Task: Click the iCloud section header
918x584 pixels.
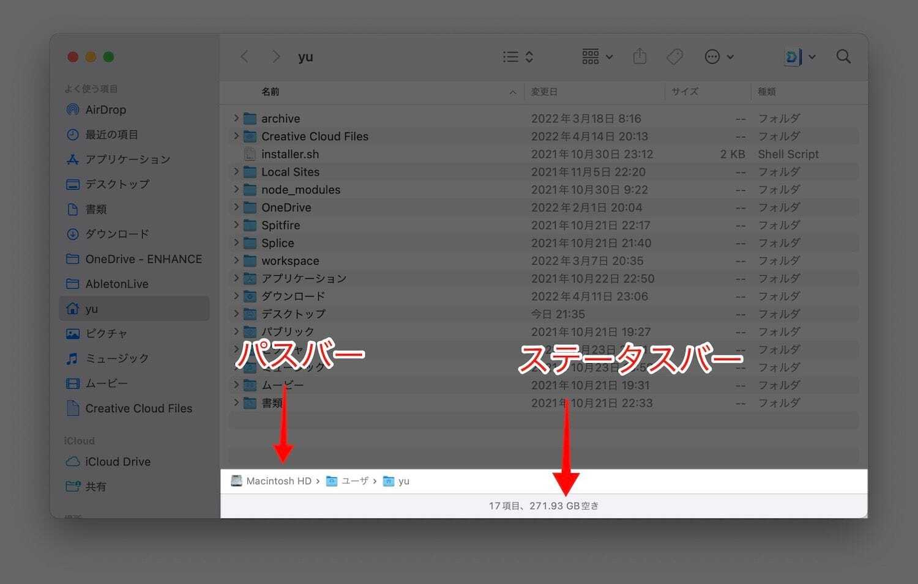Action: (80, 441)
